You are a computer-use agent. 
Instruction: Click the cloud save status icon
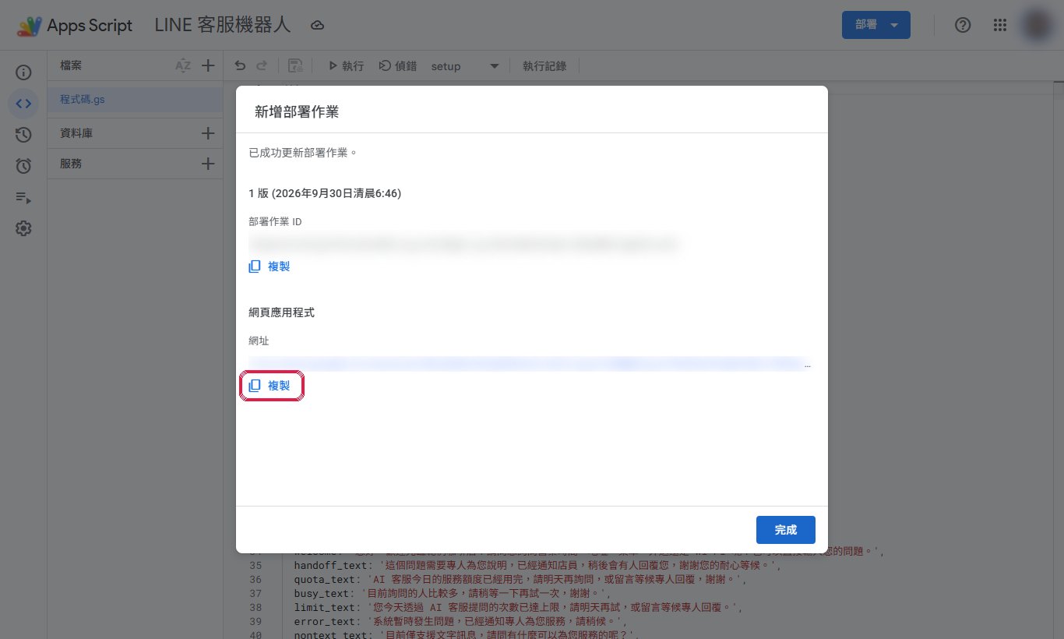pyautogui.click(x=317, y=26)
